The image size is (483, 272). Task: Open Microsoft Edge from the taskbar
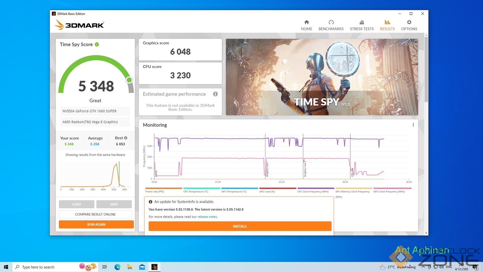(x=117, y=267)
